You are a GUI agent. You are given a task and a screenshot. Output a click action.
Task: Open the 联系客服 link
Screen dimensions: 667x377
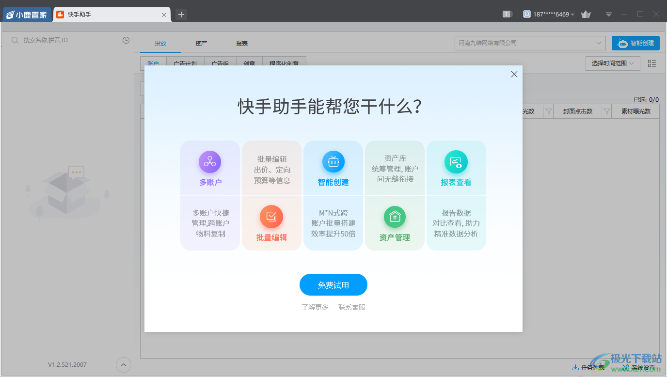(352, 307)
